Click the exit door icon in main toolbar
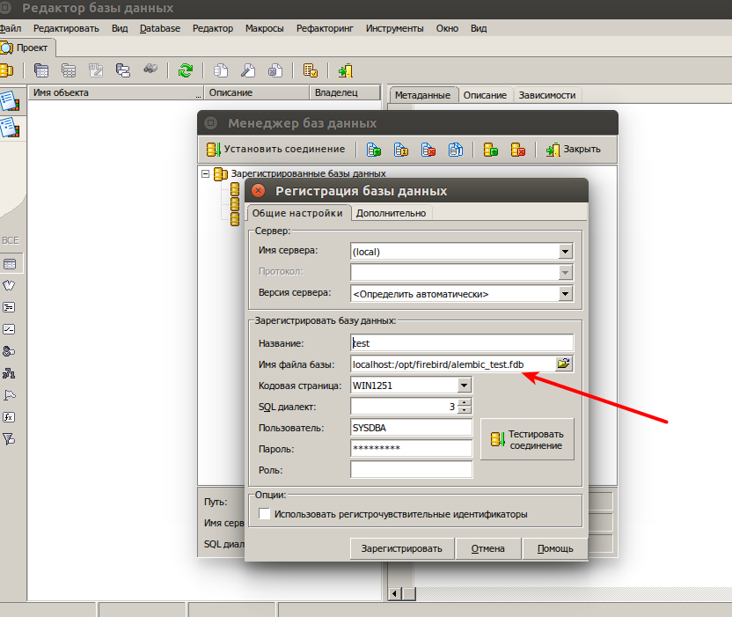 point(346,70)
